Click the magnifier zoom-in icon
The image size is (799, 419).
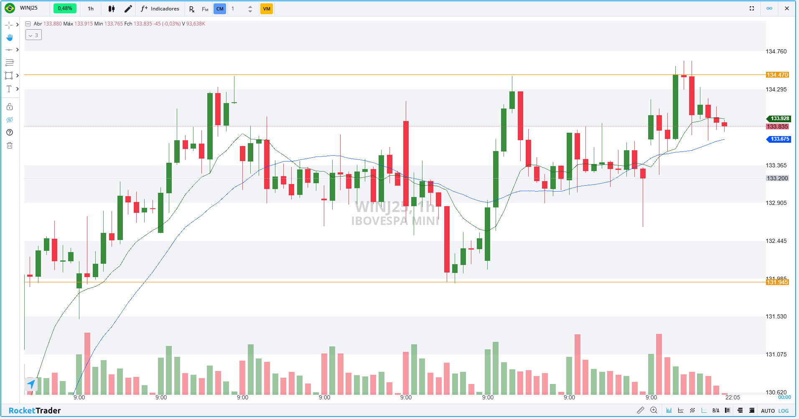[654, 411]
